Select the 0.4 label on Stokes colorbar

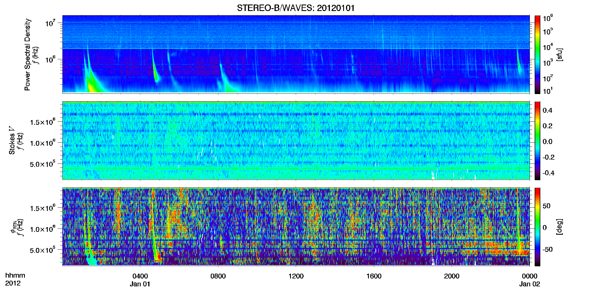click(x=547, y=110)
